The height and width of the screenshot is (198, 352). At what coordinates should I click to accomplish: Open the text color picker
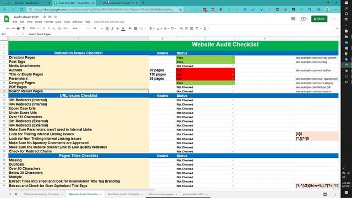pos(123,29)
